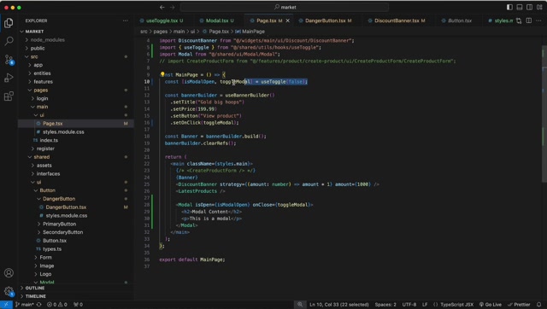This screenshot has width=547, height=309.
Task: Click Ln 10, Col 33 cursor position
Action: click(339, 305)
